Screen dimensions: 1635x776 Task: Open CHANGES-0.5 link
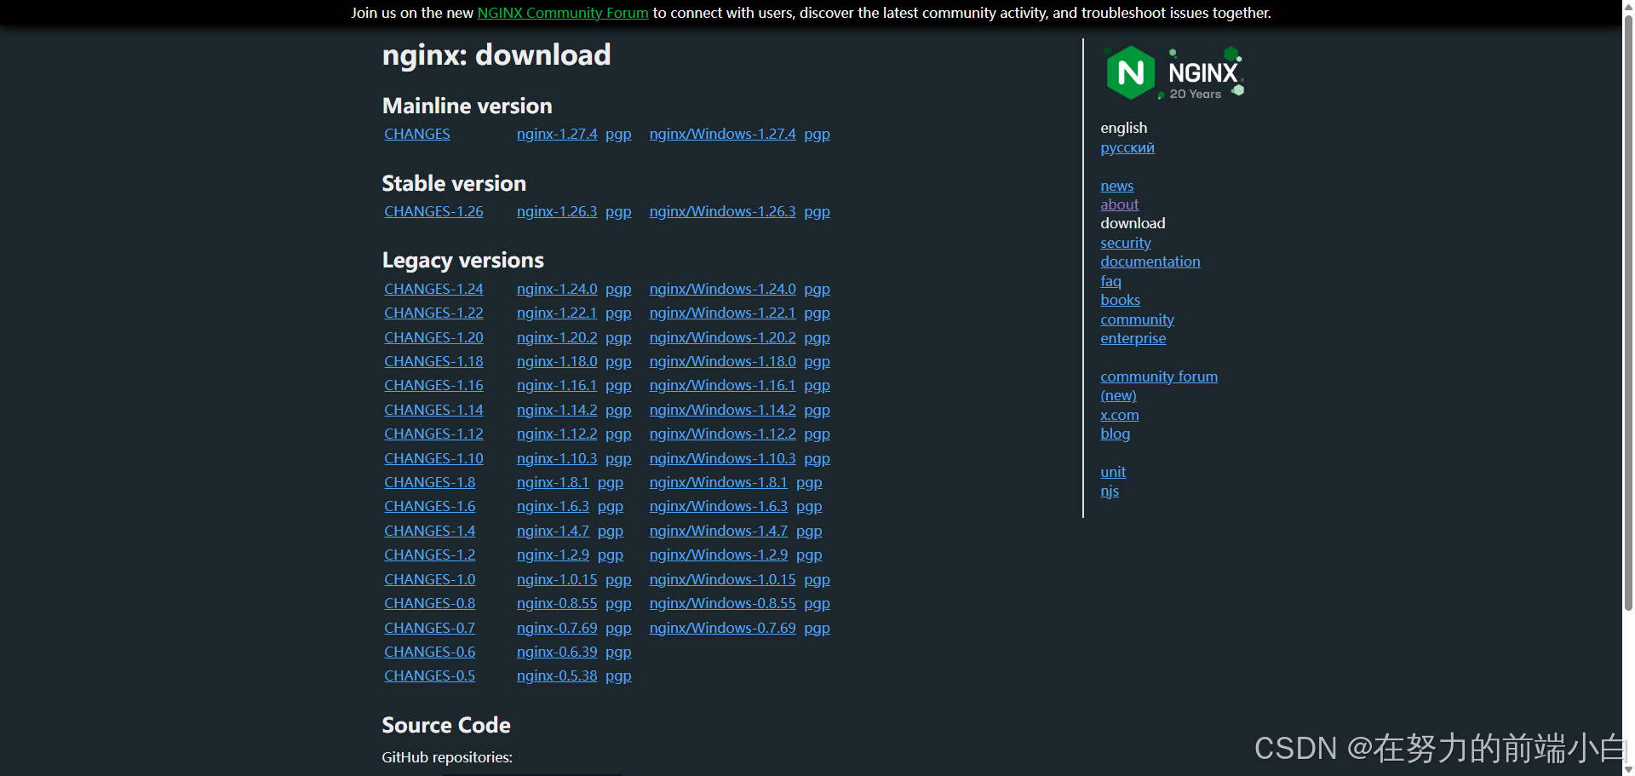click(430, 675)
